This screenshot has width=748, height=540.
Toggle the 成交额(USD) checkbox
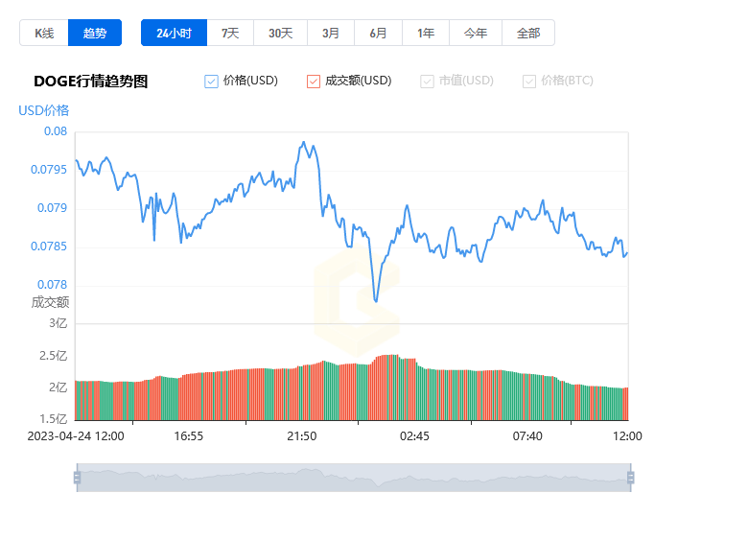(x=314, y=82)
